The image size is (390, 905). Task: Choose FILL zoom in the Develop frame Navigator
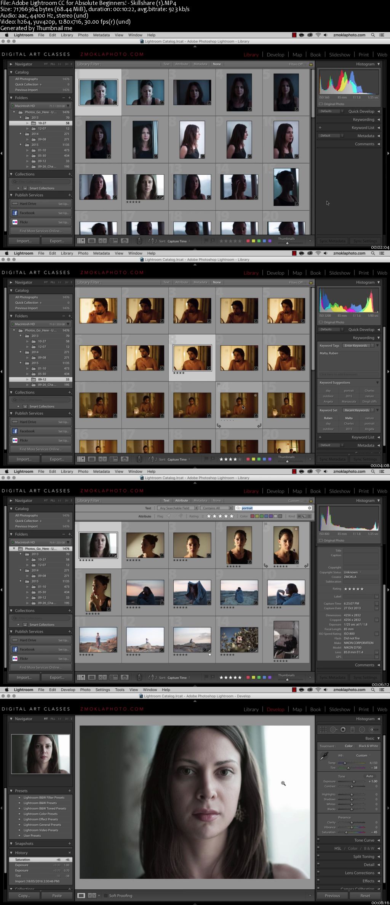pos(53,719)
